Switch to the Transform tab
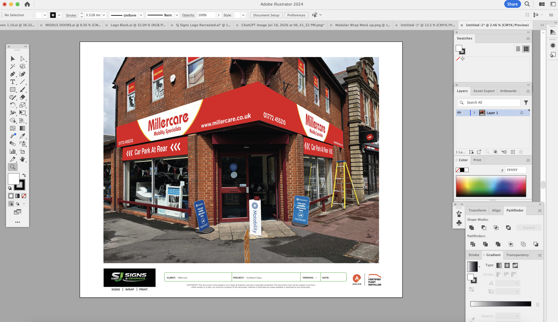Viewport: 558px width, 322px height. pos(477,210)
